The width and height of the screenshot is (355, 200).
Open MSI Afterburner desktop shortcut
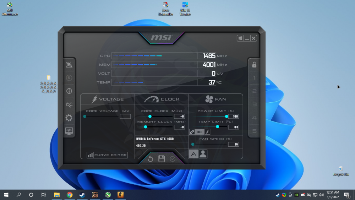(x=10, y=9)
